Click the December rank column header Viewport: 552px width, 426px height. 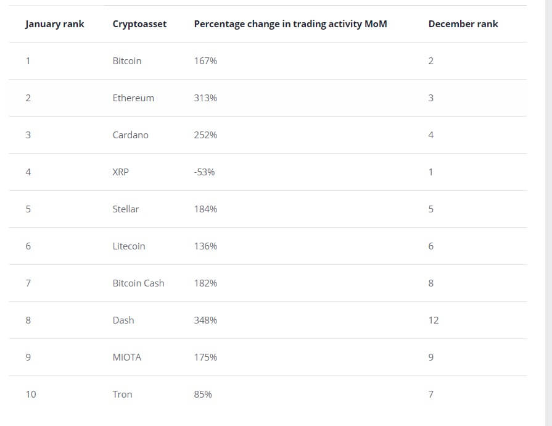click(x=463, y=24)
